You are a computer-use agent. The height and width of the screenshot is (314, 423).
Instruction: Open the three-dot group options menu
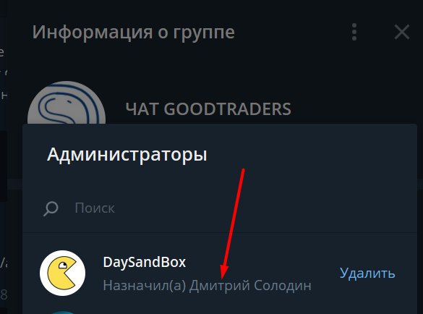tap(354, 32)
